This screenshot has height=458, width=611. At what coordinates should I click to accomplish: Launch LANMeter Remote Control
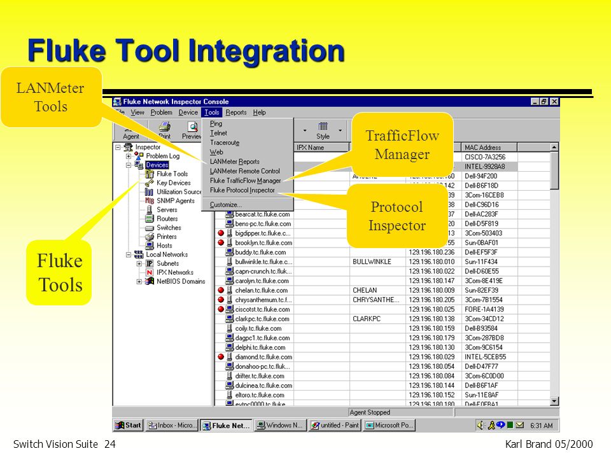[244, 171]
